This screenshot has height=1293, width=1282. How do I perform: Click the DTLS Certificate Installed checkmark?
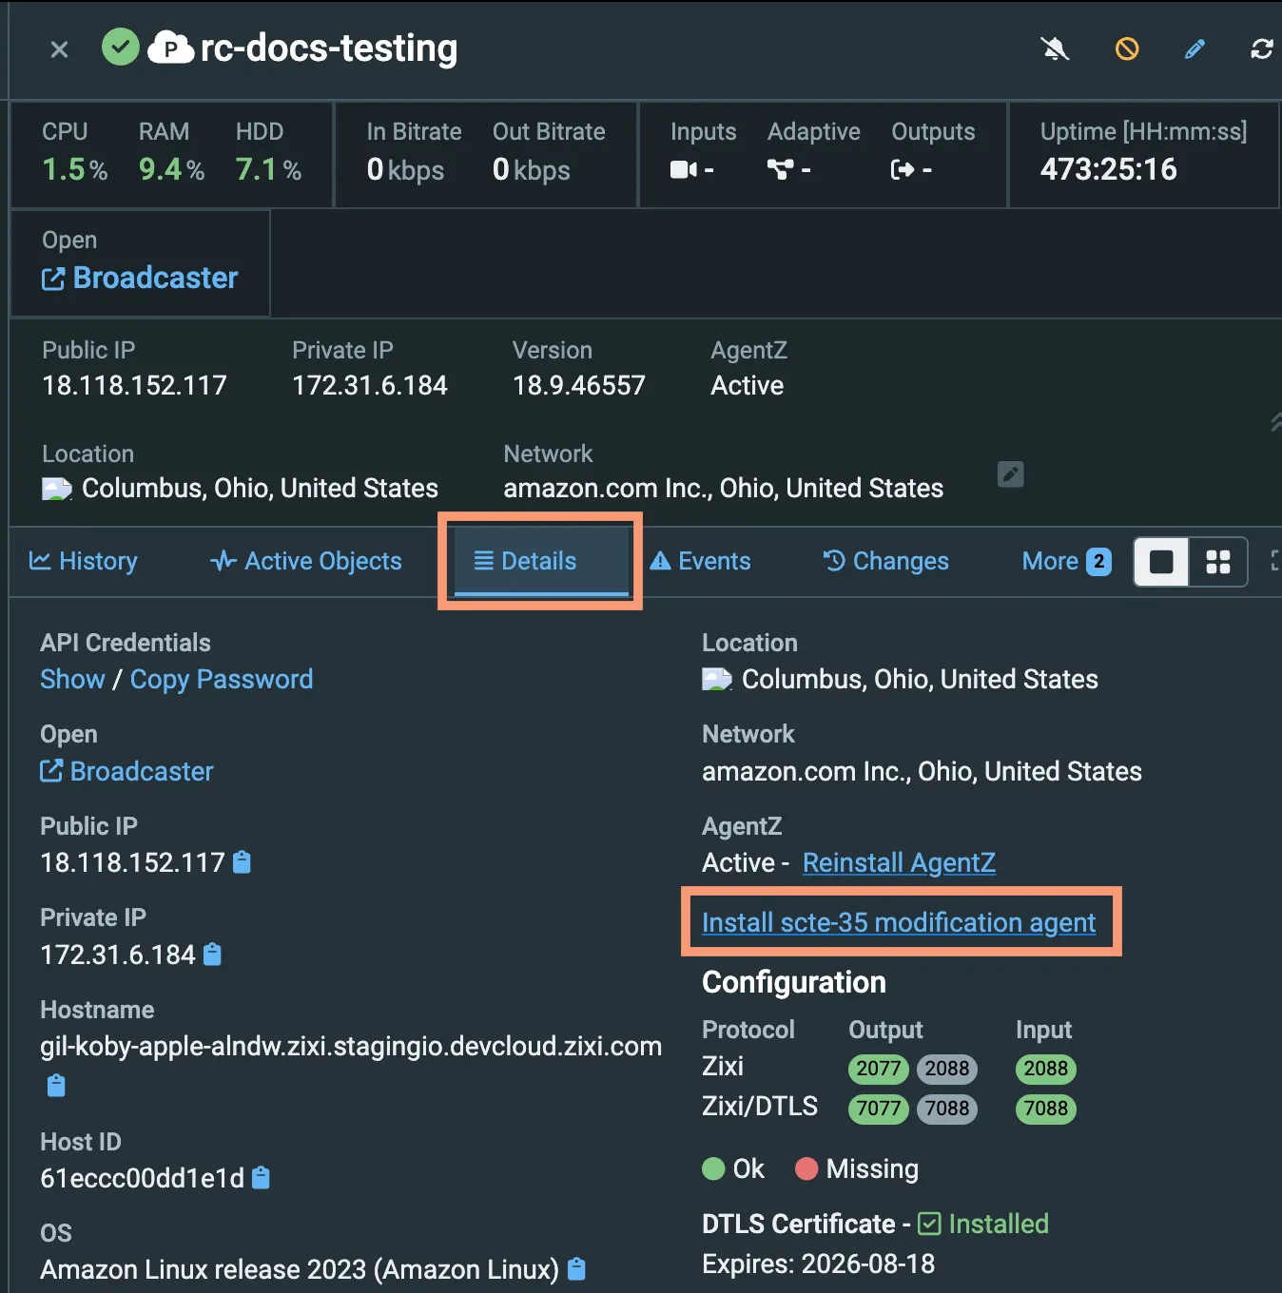click(929, 1224)
